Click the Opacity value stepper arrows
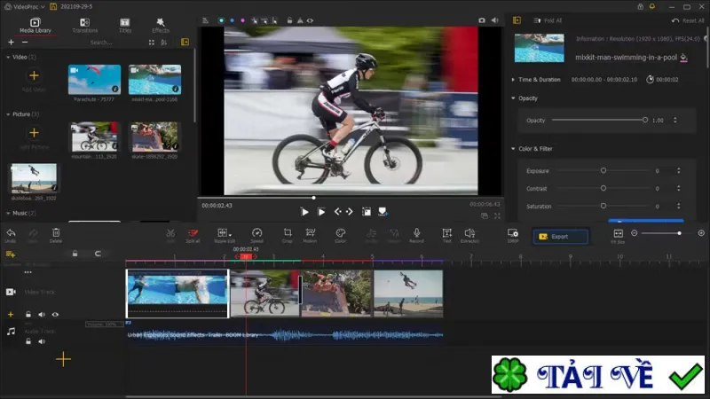 tap(675, 120)
